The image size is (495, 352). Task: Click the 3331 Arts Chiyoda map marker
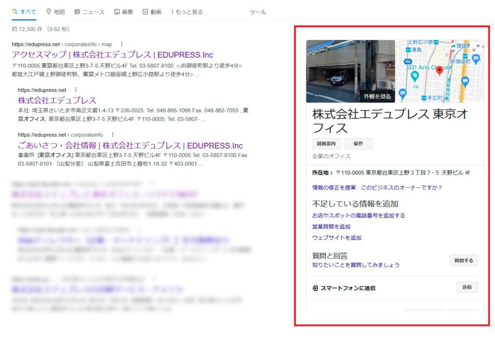415,76
